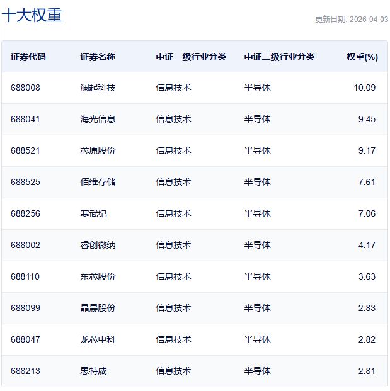Click the 证券代码 column header
The image size is (390, 391).
click(x=28, y=57)
